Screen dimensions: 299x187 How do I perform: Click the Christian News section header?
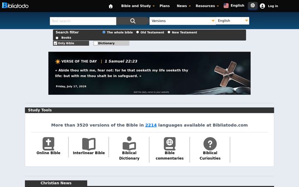point(56,183)
